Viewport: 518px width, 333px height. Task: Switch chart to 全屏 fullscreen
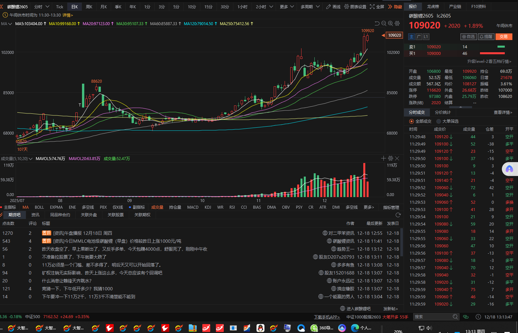point(377,7)
